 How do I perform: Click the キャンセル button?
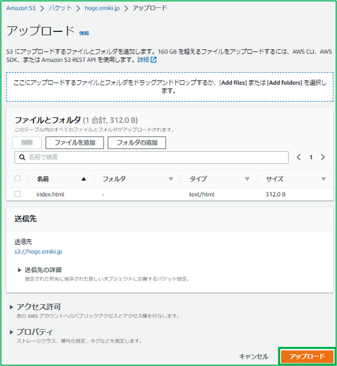[254, 357]
